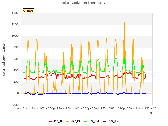
Task: Click the blue SW_out legend color marker
Action: (105, 121)
